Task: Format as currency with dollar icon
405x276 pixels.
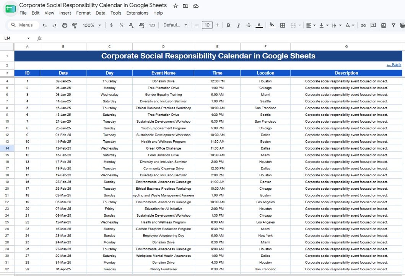Action: (x=111, y=25)
